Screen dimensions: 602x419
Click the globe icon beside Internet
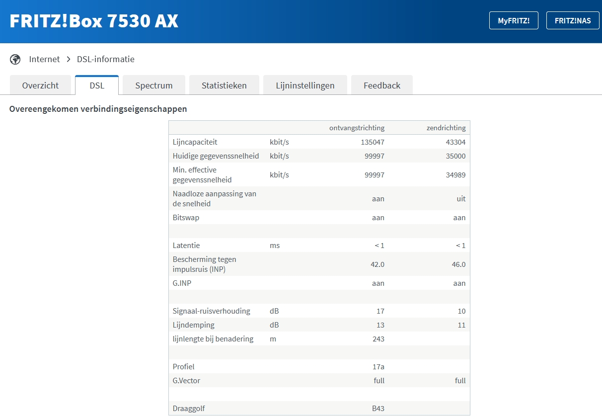[15, 59]
